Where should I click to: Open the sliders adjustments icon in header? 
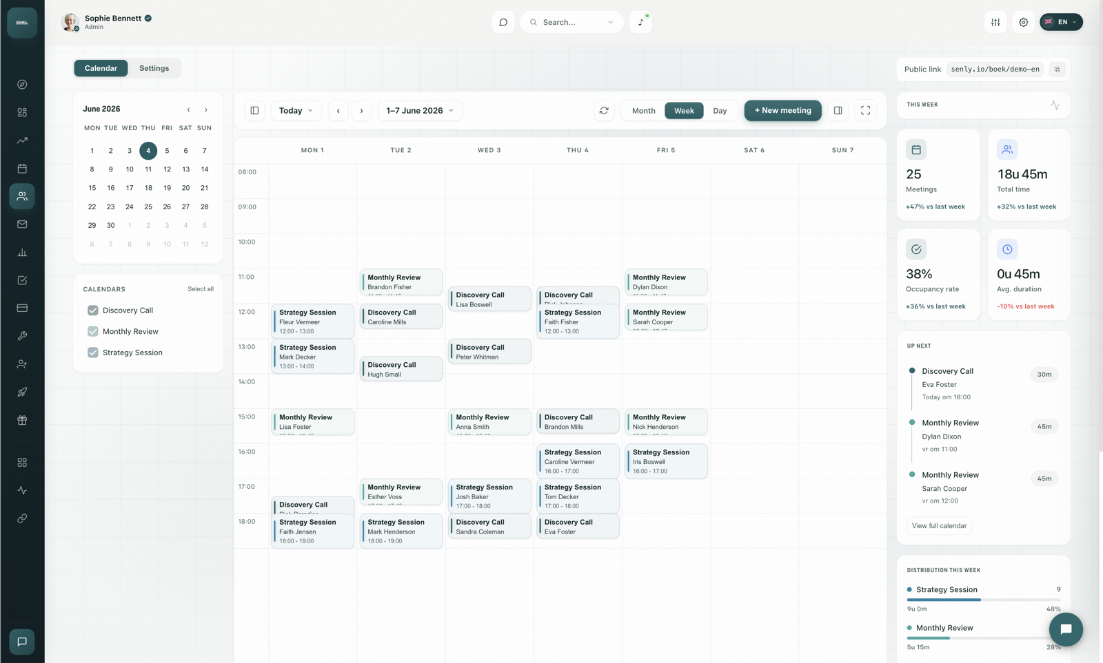(995, 22)
